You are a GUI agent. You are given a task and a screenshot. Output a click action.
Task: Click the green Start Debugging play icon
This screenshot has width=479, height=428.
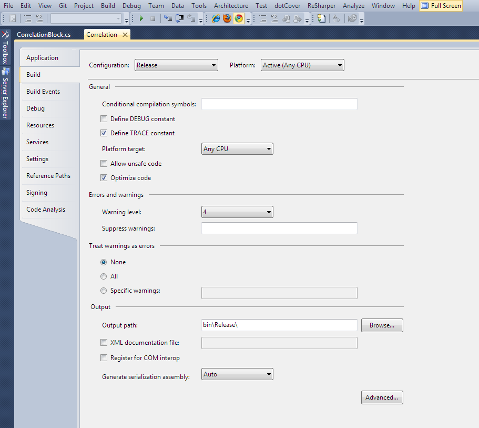click(x=141, y=18)
